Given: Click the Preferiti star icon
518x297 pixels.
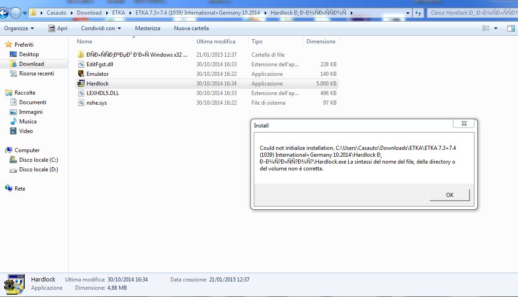Looking at the screenshot, I should [x=9, y=44].
